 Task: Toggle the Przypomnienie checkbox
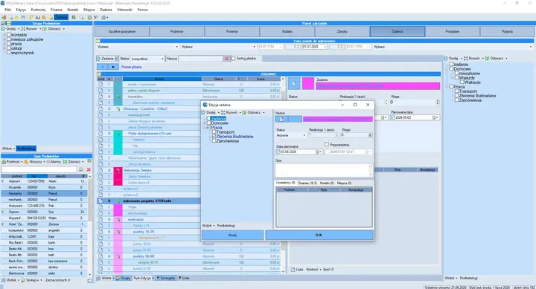pyautogui.click(x=327, y=144)
